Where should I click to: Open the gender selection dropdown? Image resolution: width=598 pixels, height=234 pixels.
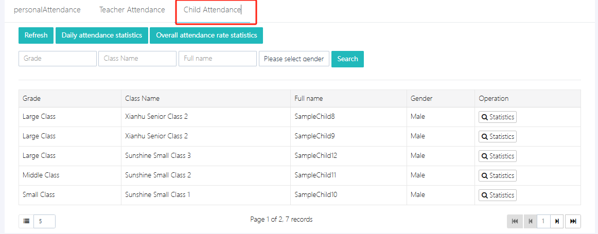coord(294,59)
